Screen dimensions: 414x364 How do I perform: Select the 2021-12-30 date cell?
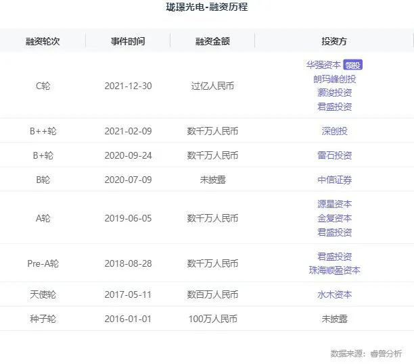[x=128, y=86]
